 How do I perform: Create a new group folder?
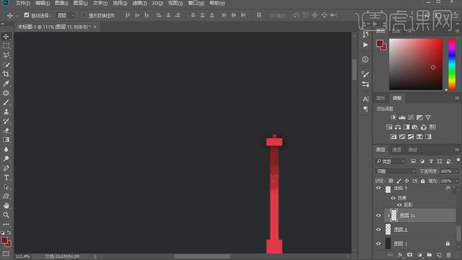429,255
